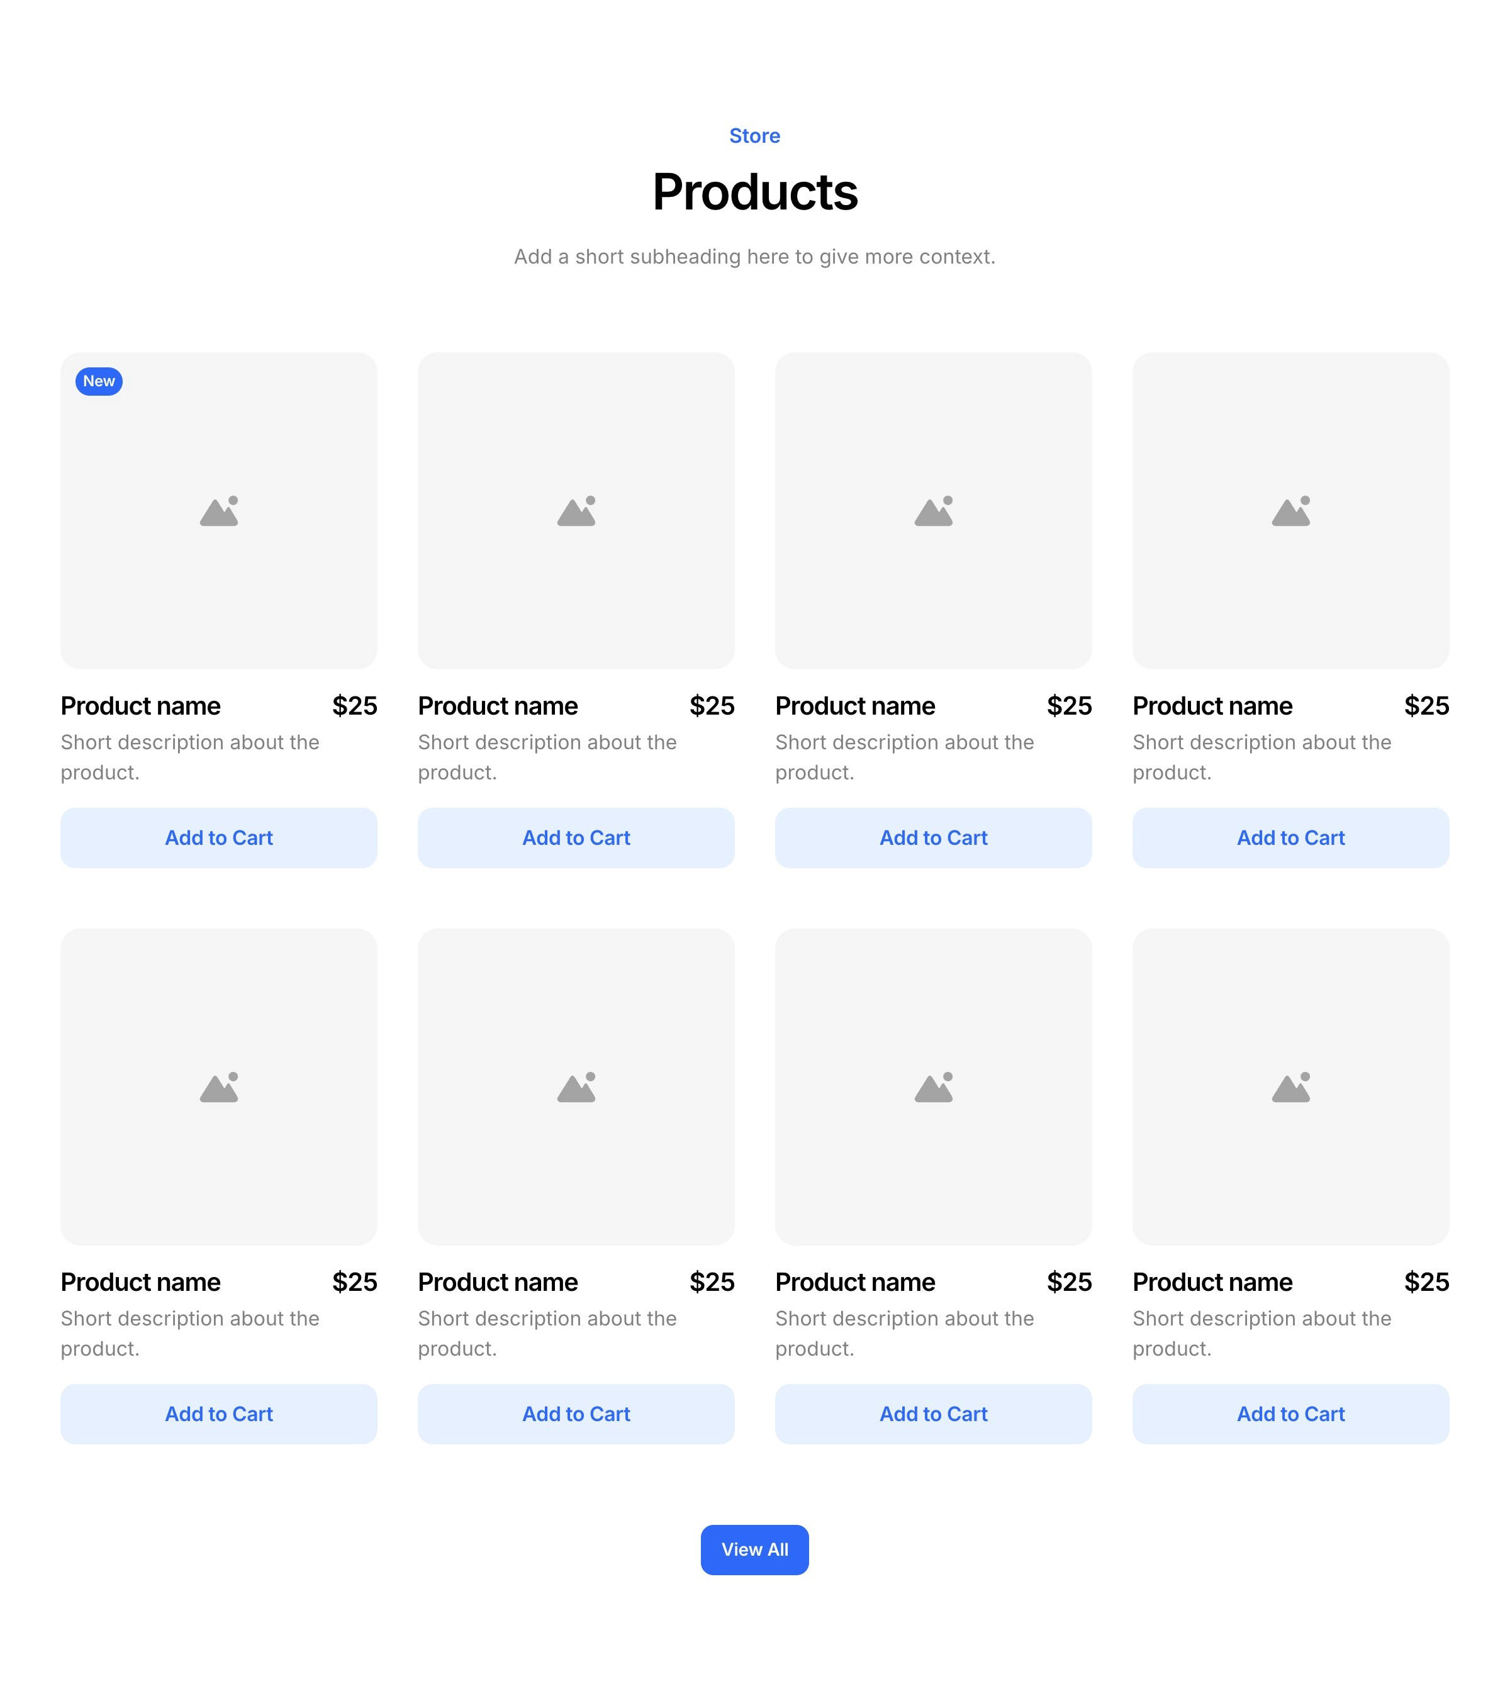The width and height of the screenshot is (1510, 1696).
Task: Click image placeholder icon of fourth top-row product
Action: pyautogui.click(x=1291, y=512)
